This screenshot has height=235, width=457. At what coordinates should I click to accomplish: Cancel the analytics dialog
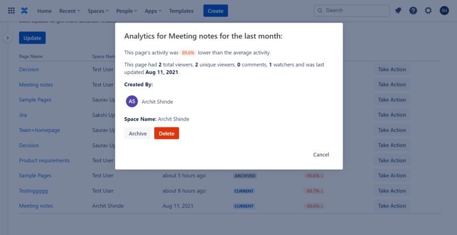321,155
